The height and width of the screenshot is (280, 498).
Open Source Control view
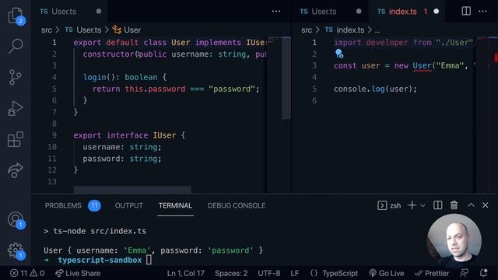tap(16, 78)
